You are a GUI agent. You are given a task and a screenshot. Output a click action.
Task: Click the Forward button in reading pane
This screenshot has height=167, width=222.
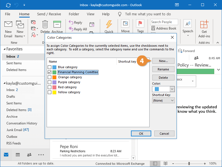(186, 51)
